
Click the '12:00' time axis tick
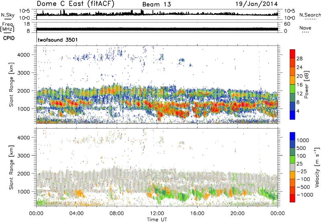pyautogui.click(x=157, y=214)
